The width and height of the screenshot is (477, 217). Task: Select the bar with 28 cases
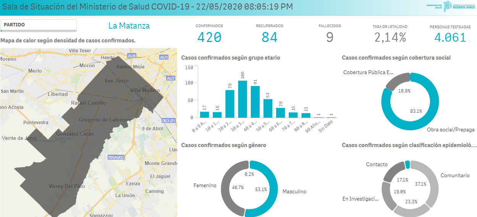coord(280,113)
